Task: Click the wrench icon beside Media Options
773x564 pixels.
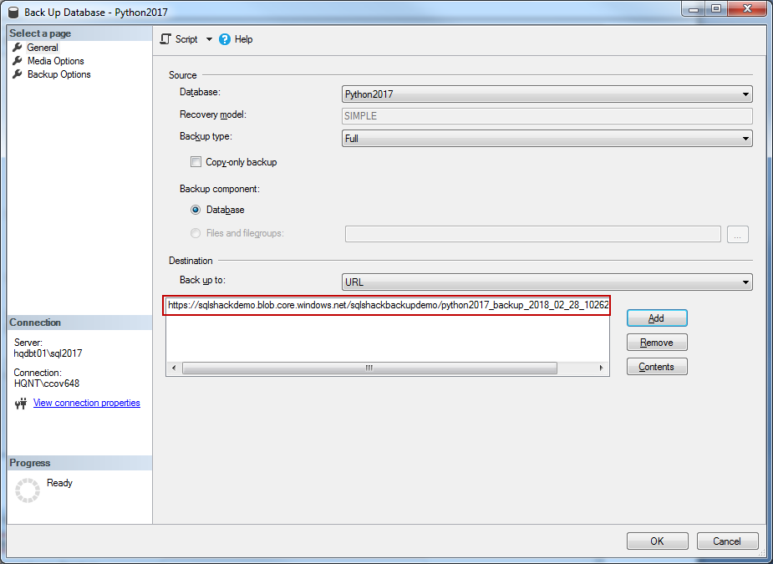Action: [18, 61]
